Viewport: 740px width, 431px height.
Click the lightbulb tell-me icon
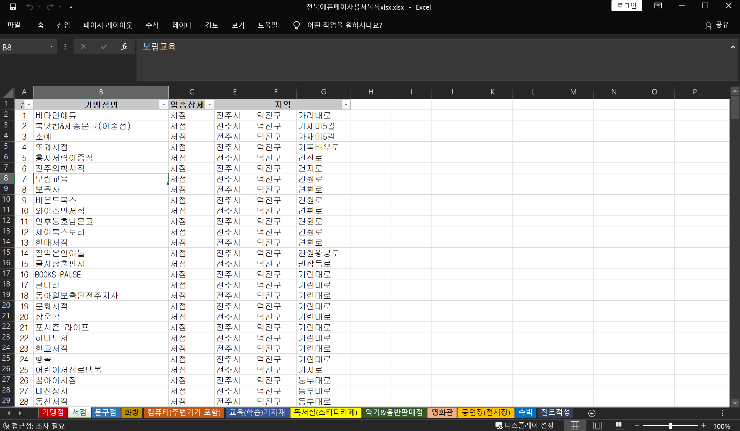(x=296, y=25)
